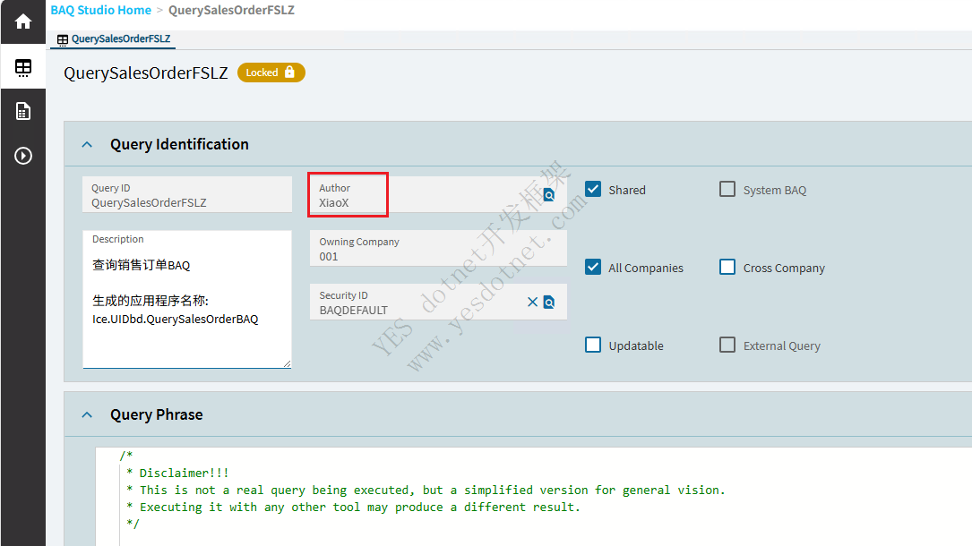Viewport: 972px width, 546px height.
Task: Click the Locked badge padlock
Action: (x=289, y=73)
